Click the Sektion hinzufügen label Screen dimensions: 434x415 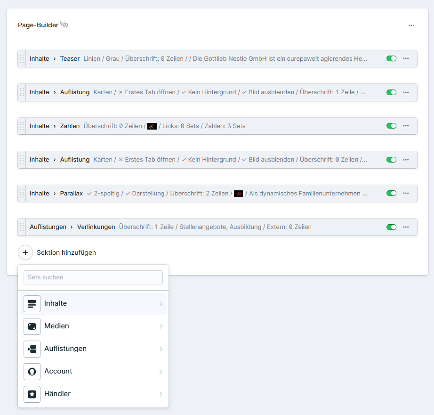[x=66, y=252]
